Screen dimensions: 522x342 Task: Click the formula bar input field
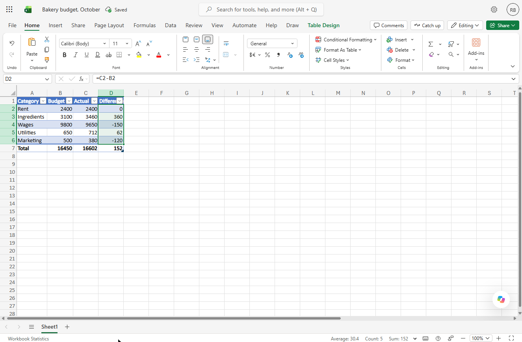click(x=301, y=79)
